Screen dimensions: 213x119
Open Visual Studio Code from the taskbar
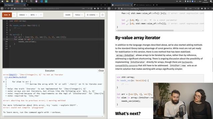click(x=41, y=1)
